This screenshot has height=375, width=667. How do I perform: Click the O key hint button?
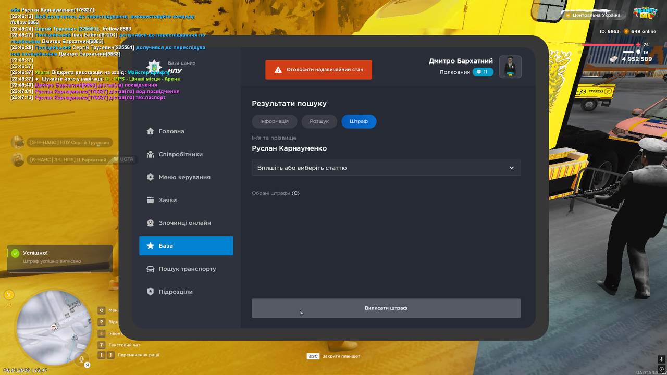tap(102, 310)
